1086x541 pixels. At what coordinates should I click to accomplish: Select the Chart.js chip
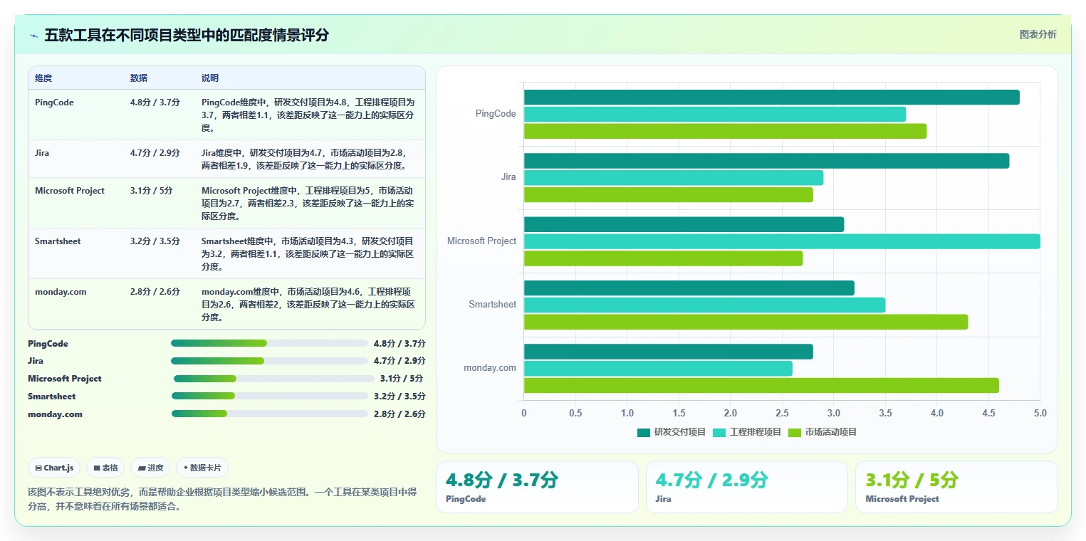55,468
